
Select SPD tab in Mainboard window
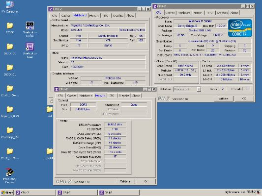tap(106, 16)
